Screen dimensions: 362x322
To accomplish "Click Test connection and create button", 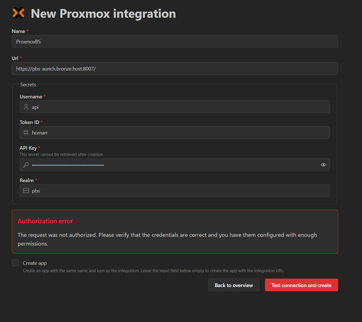I will tap(302, 285).
